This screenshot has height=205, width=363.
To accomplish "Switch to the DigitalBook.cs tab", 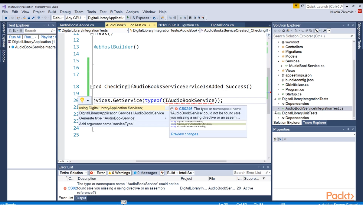I will 222,25.
